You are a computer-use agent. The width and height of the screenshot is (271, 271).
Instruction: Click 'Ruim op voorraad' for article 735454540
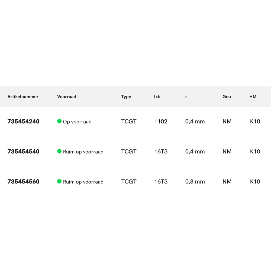pyautogui.click(x=83, y=152)
